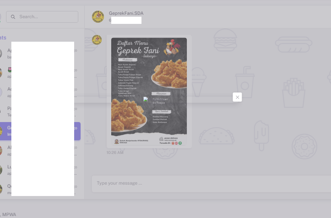Open the Geprek Fani menu image thumbnail

point(149,91)
